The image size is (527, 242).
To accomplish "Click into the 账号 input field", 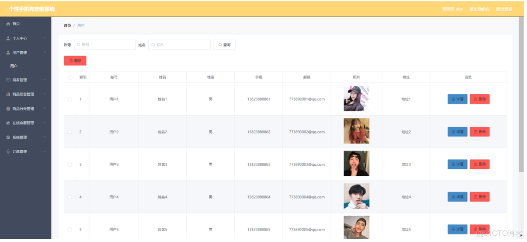I will 105,45.
